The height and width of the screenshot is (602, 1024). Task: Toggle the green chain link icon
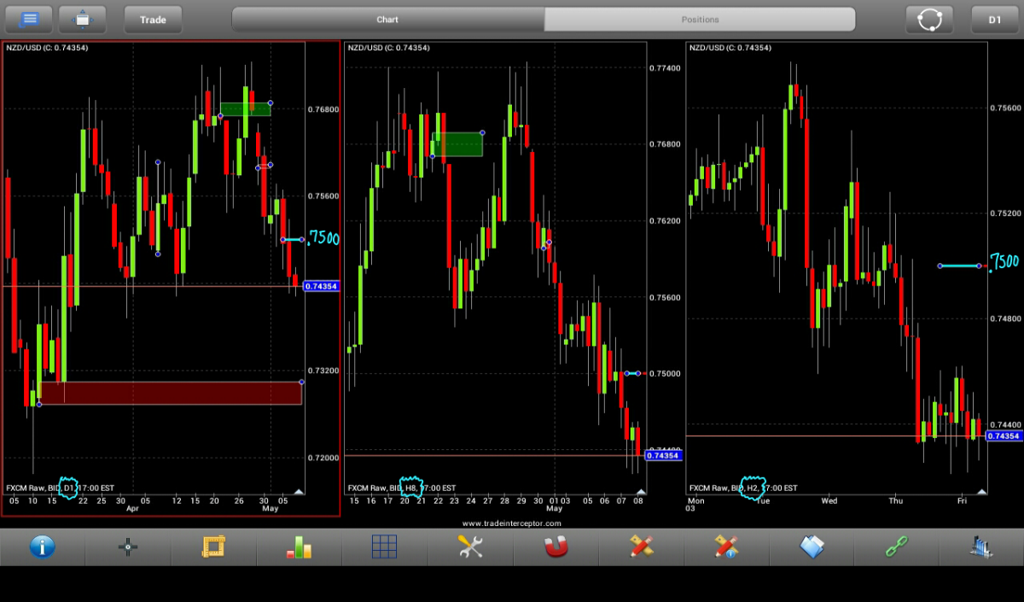click(897, 546)
